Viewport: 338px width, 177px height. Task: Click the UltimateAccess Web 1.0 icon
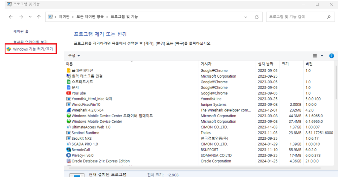(x=69, y=127)
